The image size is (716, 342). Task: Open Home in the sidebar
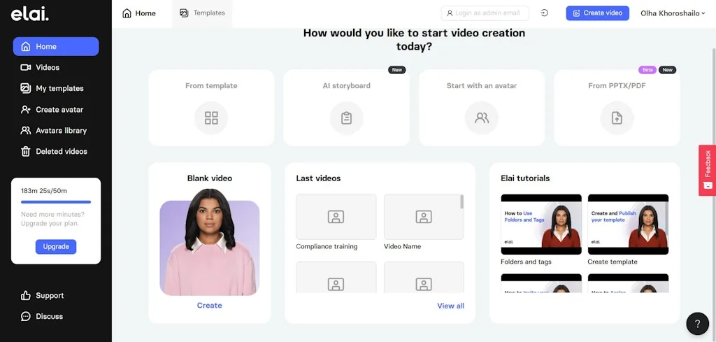pyautogui.click(x=56, y=47)
